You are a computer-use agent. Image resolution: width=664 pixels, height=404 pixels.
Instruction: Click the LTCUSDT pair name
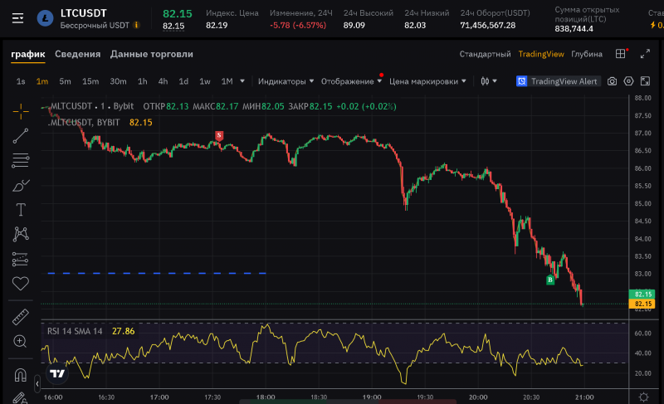(84, 13)
